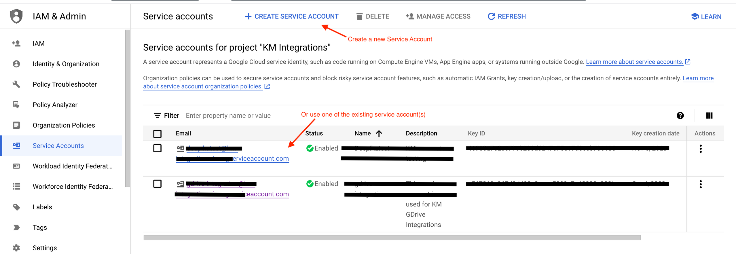Click the DELETE button
Image resolution: width=736 pixels, height=254 pixels.
click(373, 16)
